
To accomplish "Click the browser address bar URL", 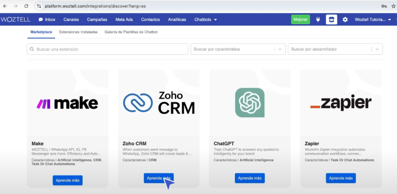I will pyautogui.click(x=95, y=6).
